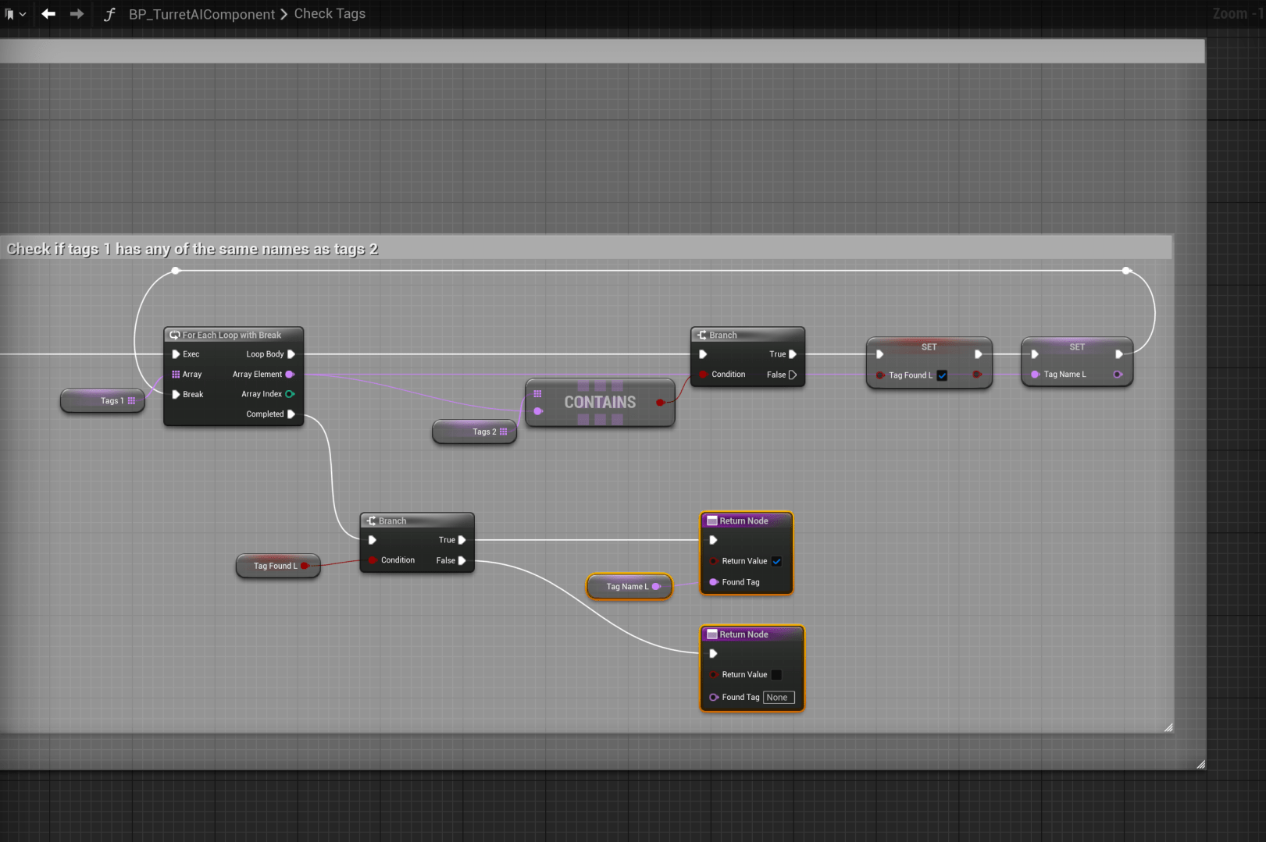Click the Array Index output pin
The height and width of the screenshot is (842, 1266).
(290, 394)
